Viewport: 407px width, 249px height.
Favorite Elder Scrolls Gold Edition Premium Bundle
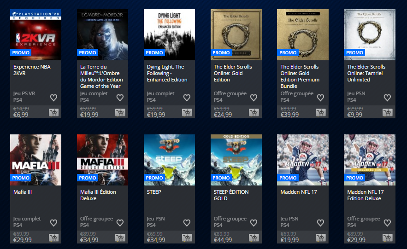tap(320, 98)
